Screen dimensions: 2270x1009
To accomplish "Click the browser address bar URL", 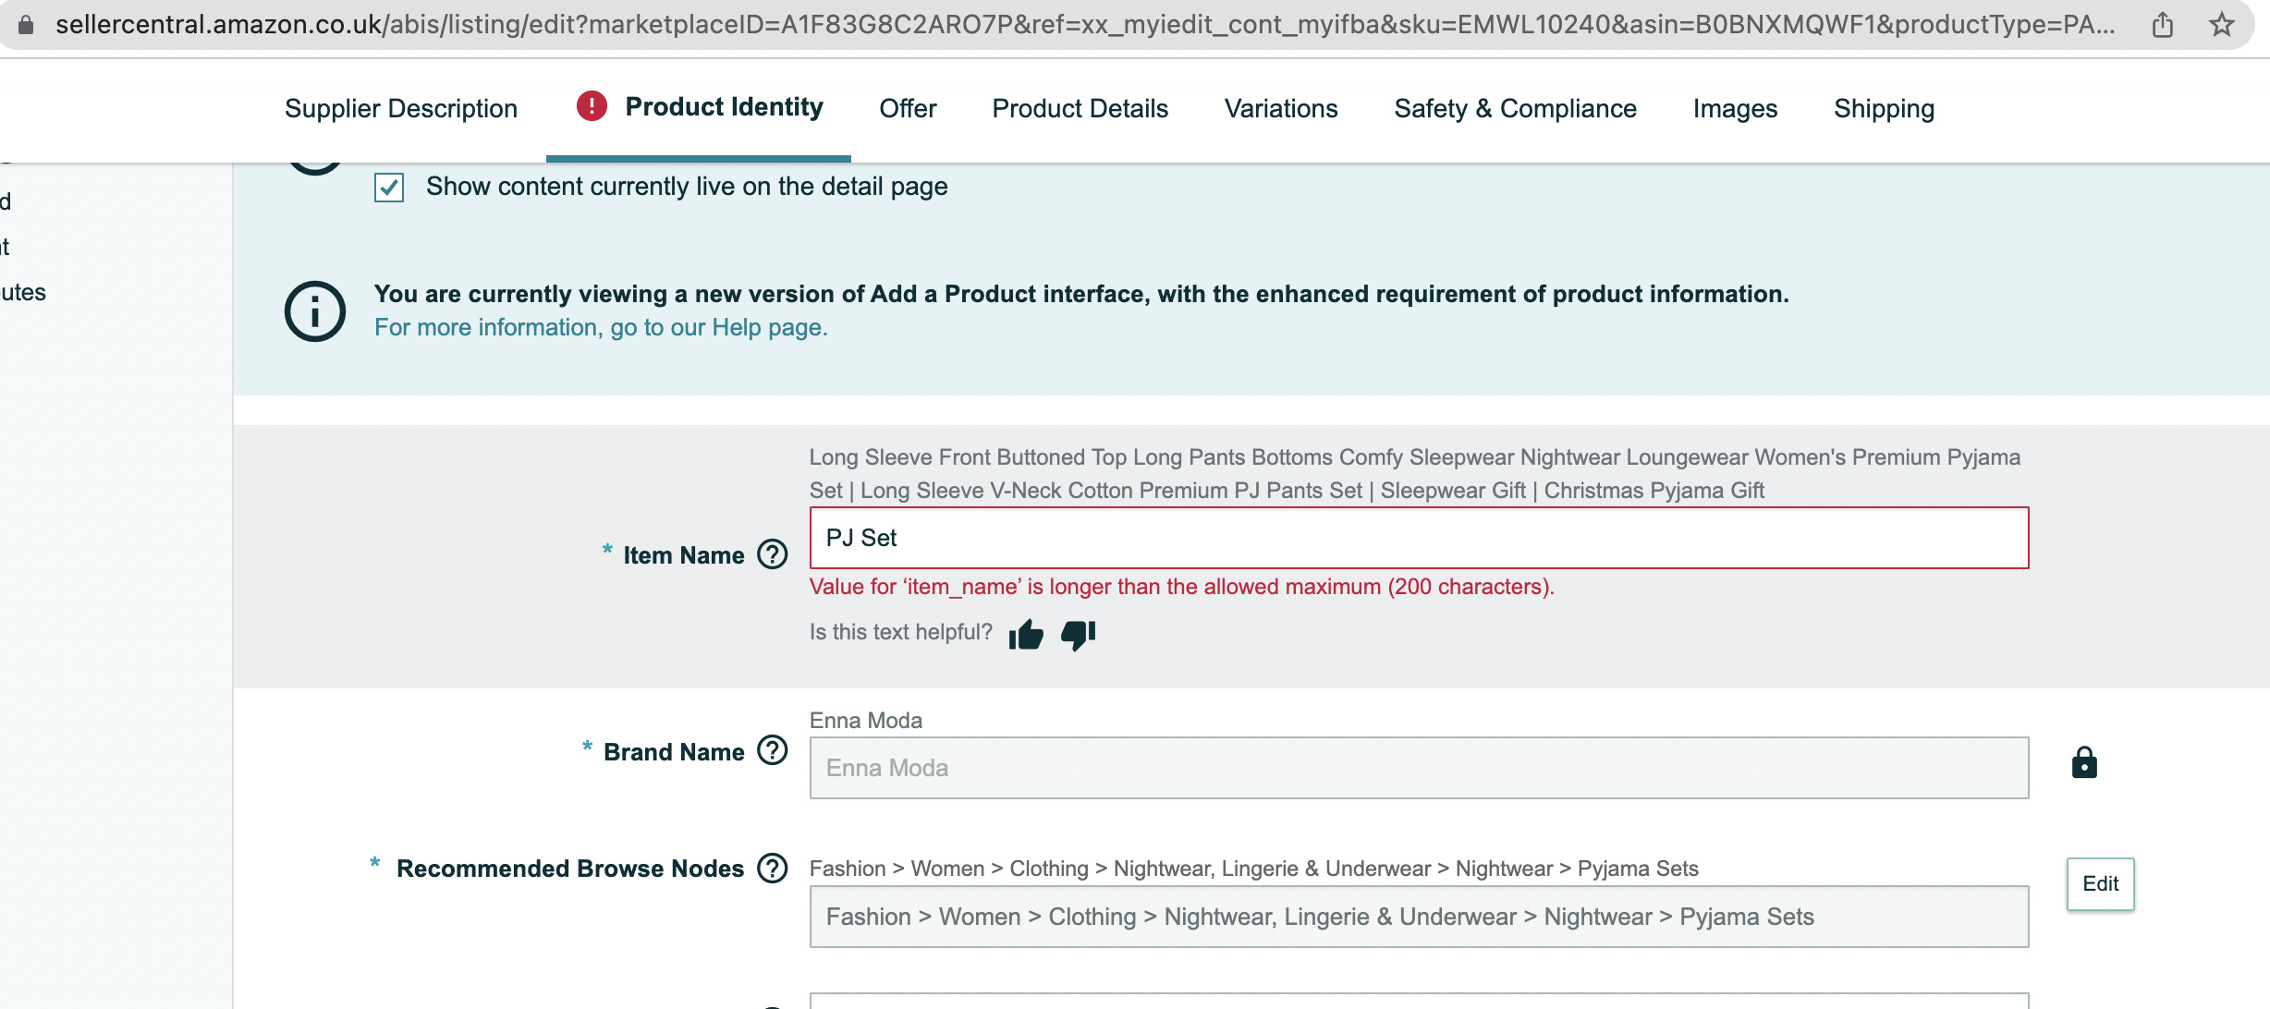I will (1081, 25).
